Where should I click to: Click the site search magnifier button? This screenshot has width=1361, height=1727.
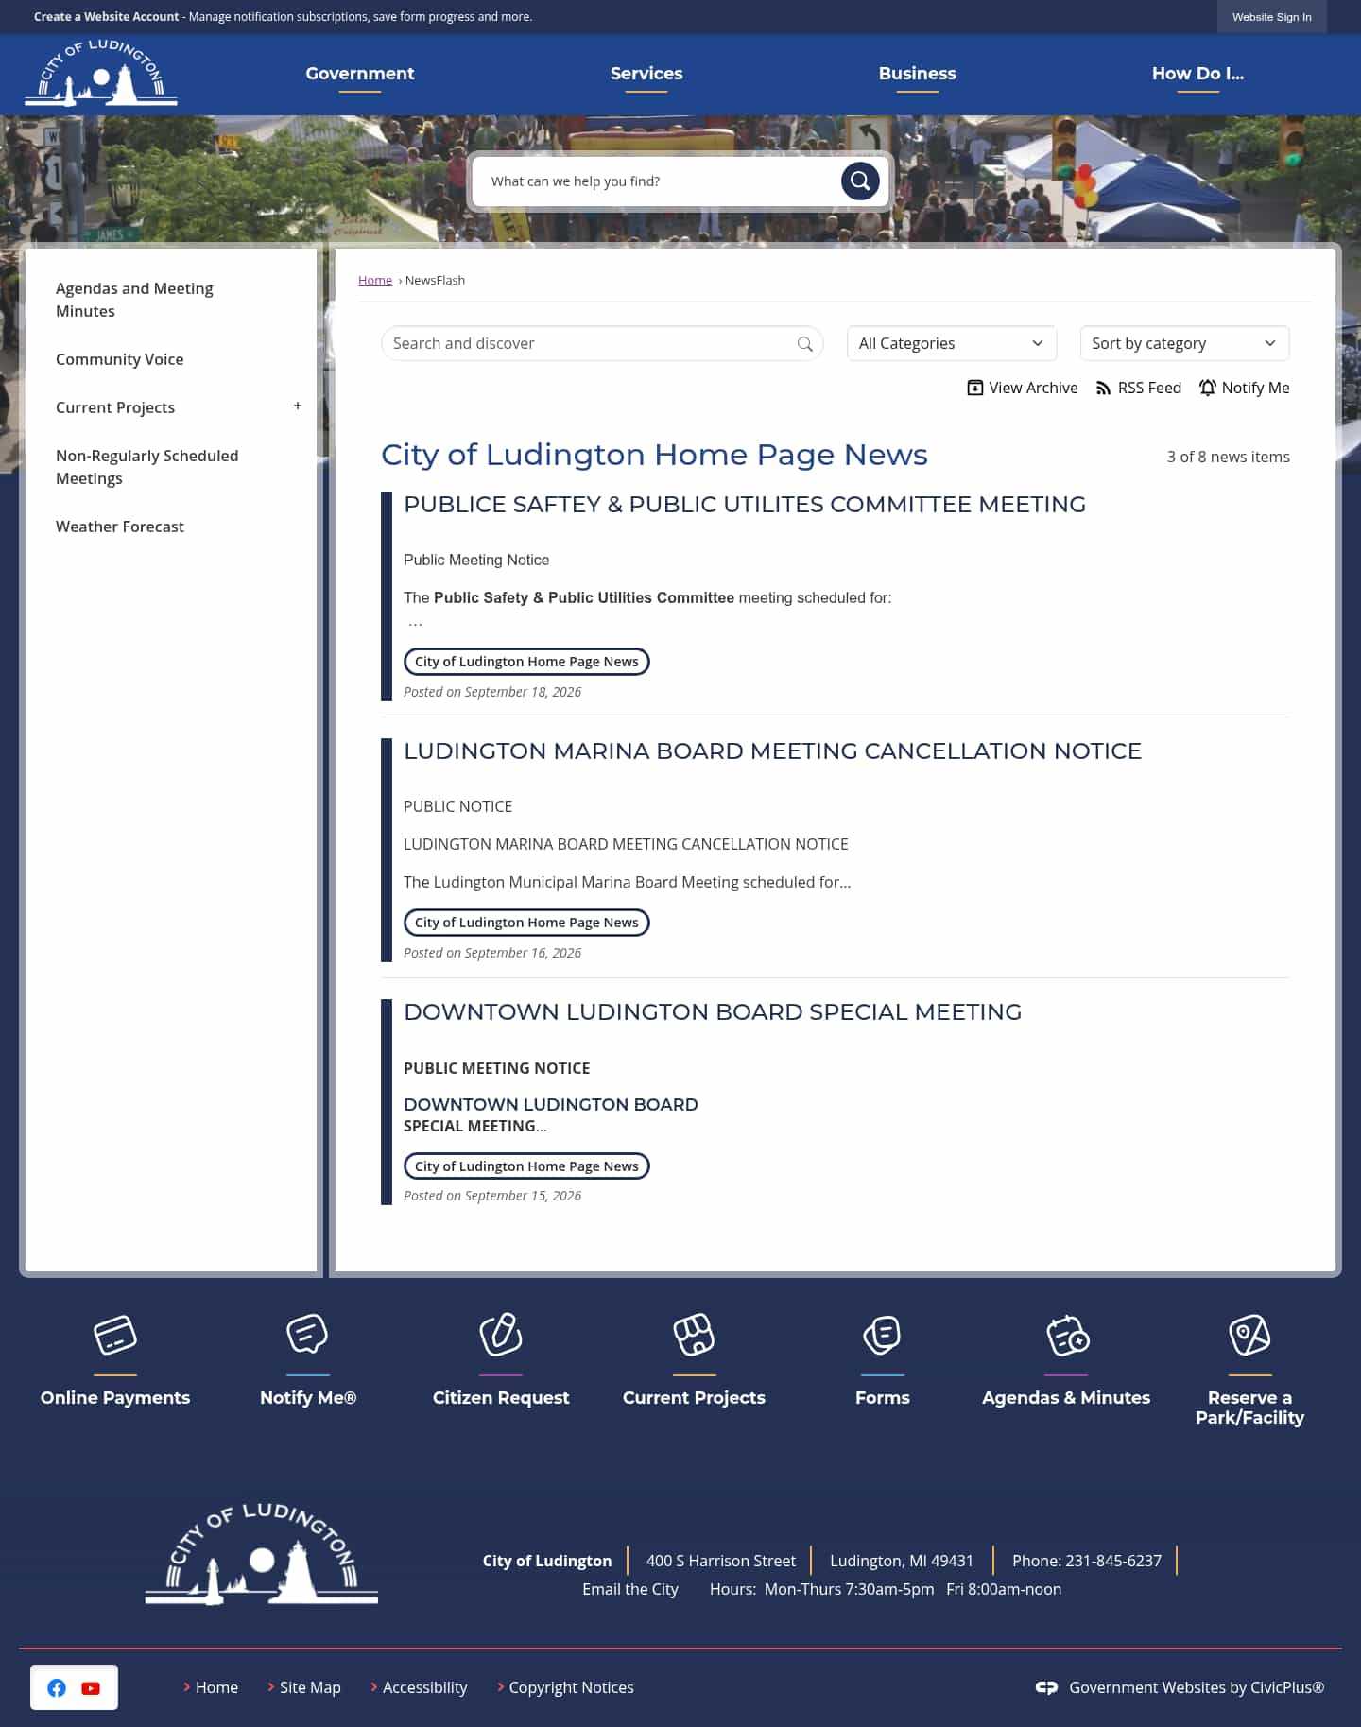860,181
